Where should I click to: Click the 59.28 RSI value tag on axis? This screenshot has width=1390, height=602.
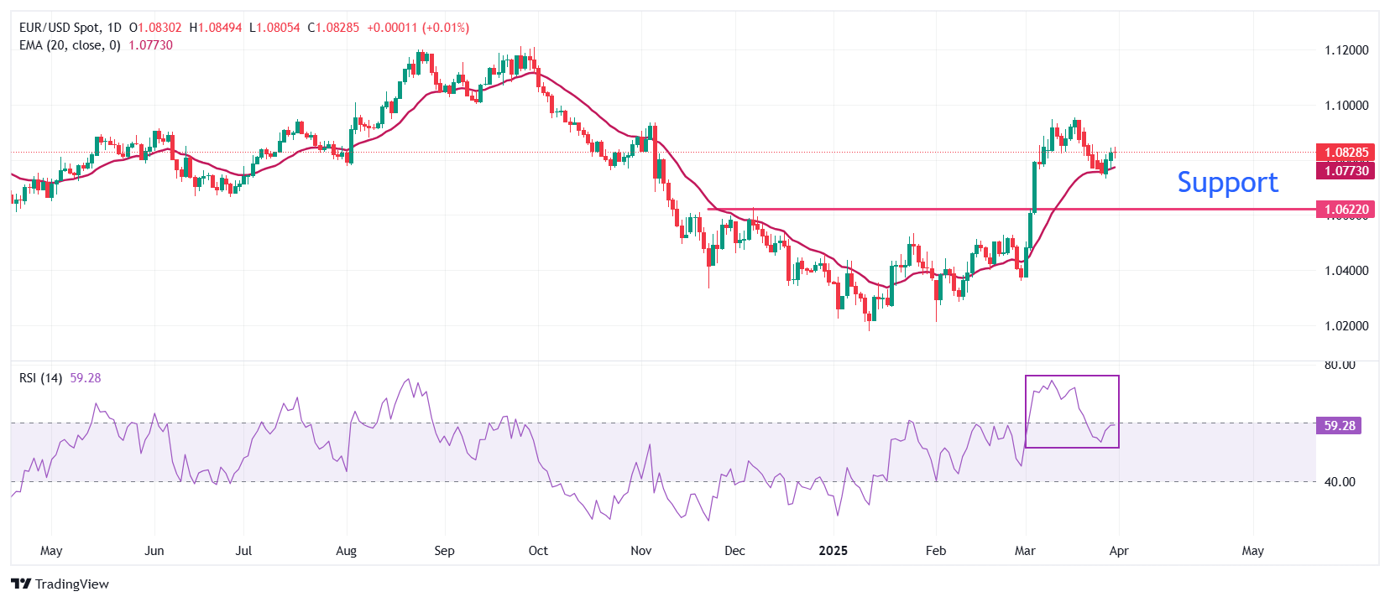point(1339,426)
